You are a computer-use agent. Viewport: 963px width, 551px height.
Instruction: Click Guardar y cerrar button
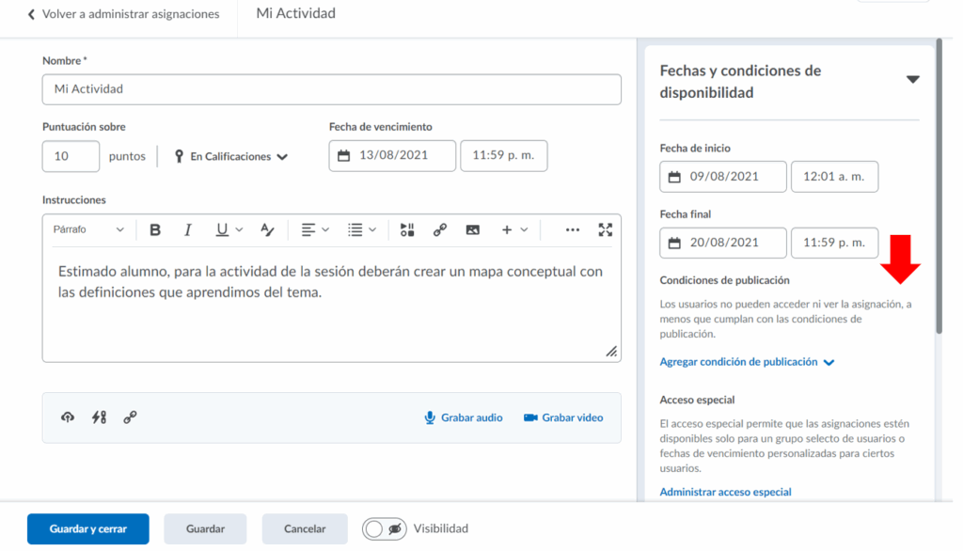coord(88,528)
